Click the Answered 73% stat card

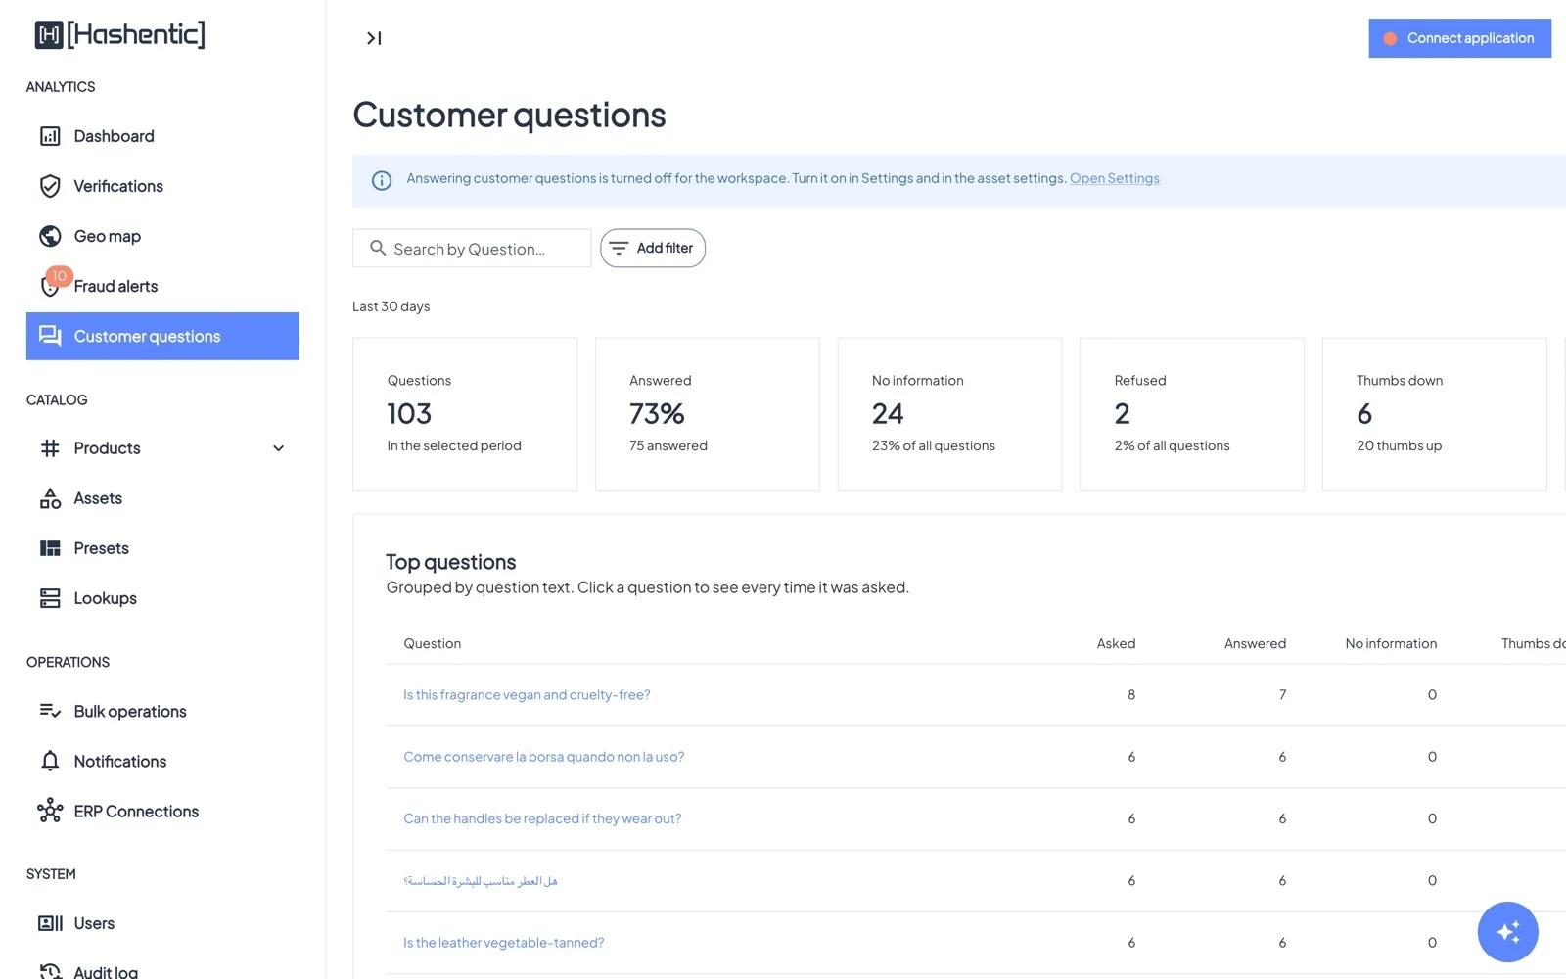click(707, 414)
